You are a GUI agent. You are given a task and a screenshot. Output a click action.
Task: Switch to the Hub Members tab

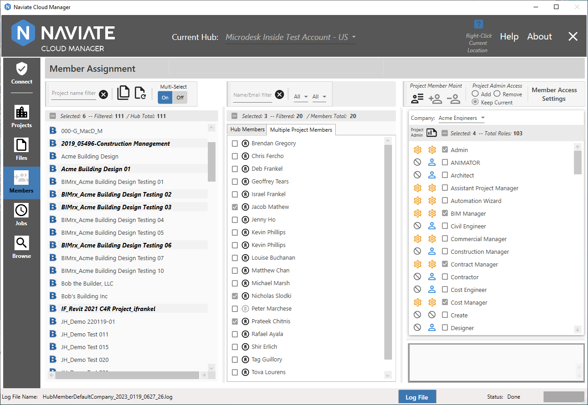pos(247,129)
